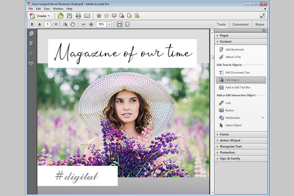Switch to the Share pane tab

260,24
